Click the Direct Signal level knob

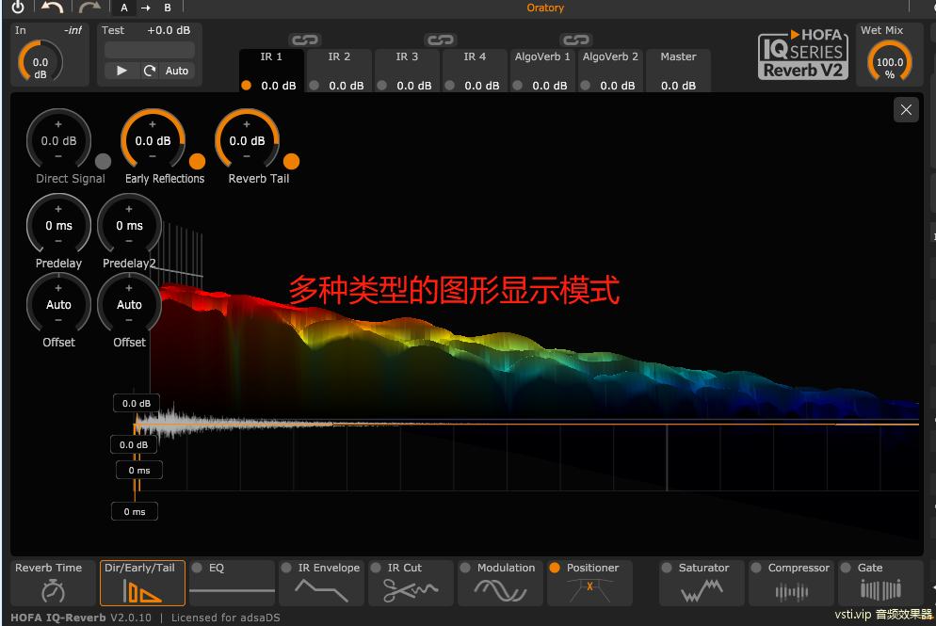coord(58,140)
